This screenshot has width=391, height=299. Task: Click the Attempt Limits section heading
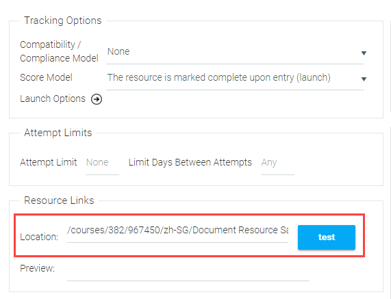tap(58, 133)
